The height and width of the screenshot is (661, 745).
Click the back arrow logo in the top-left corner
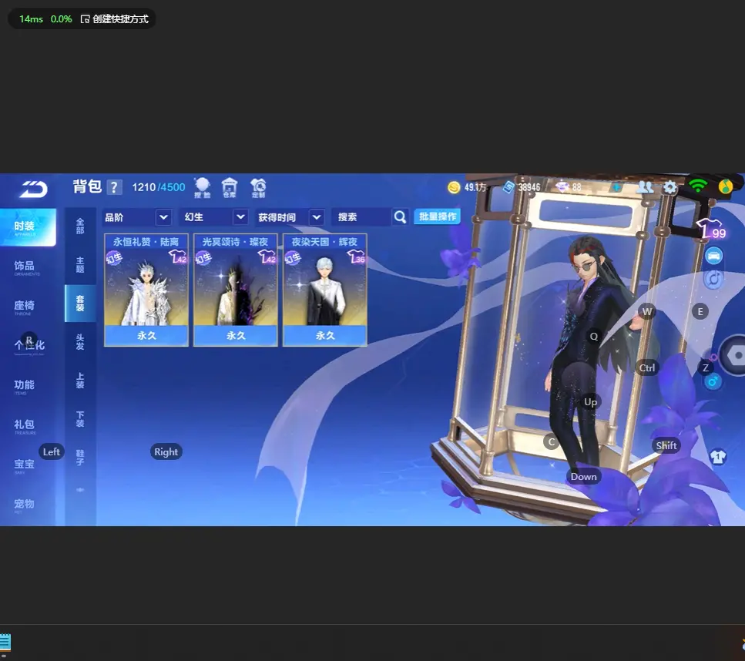coord(33,189)
